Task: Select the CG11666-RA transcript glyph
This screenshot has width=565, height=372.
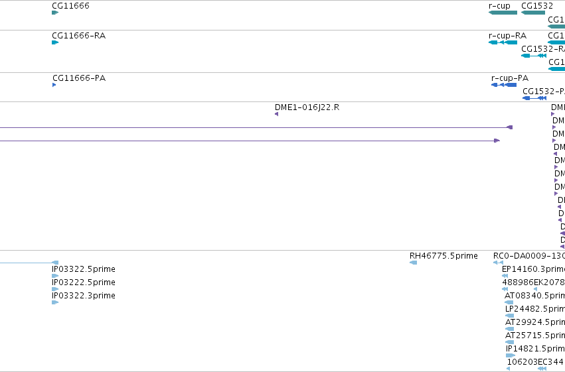Action: [x=55, y=42]
